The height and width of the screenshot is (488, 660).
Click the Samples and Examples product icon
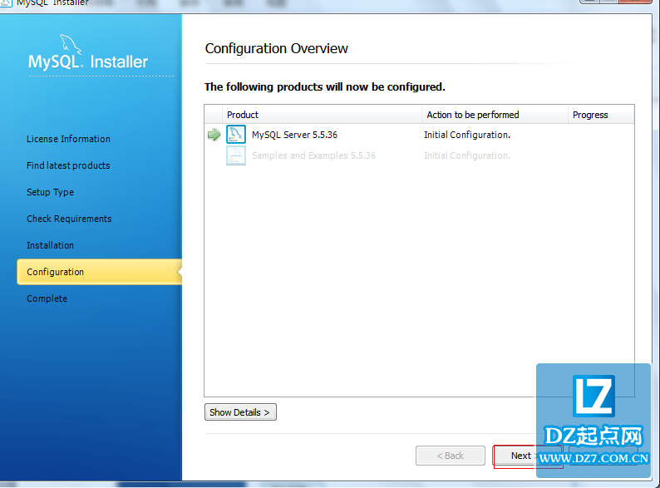236,155
